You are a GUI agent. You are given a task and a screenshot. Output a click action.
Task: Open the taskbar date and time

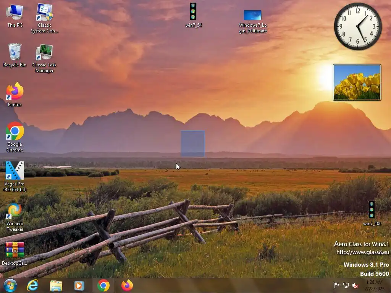tap(374, 285)
